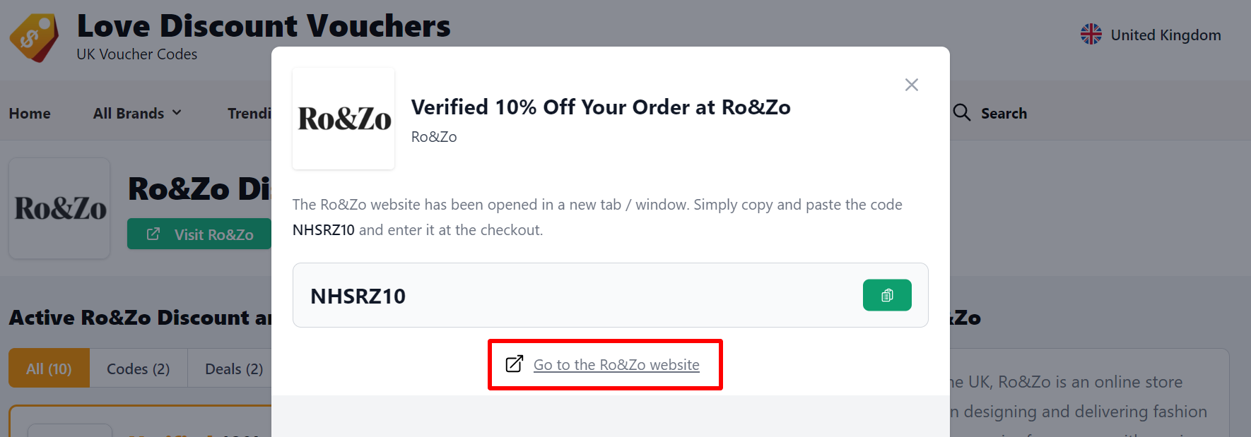Expand the All Brands dropdown
This screenshot has height=437, width=1251.
pos(137,114)
